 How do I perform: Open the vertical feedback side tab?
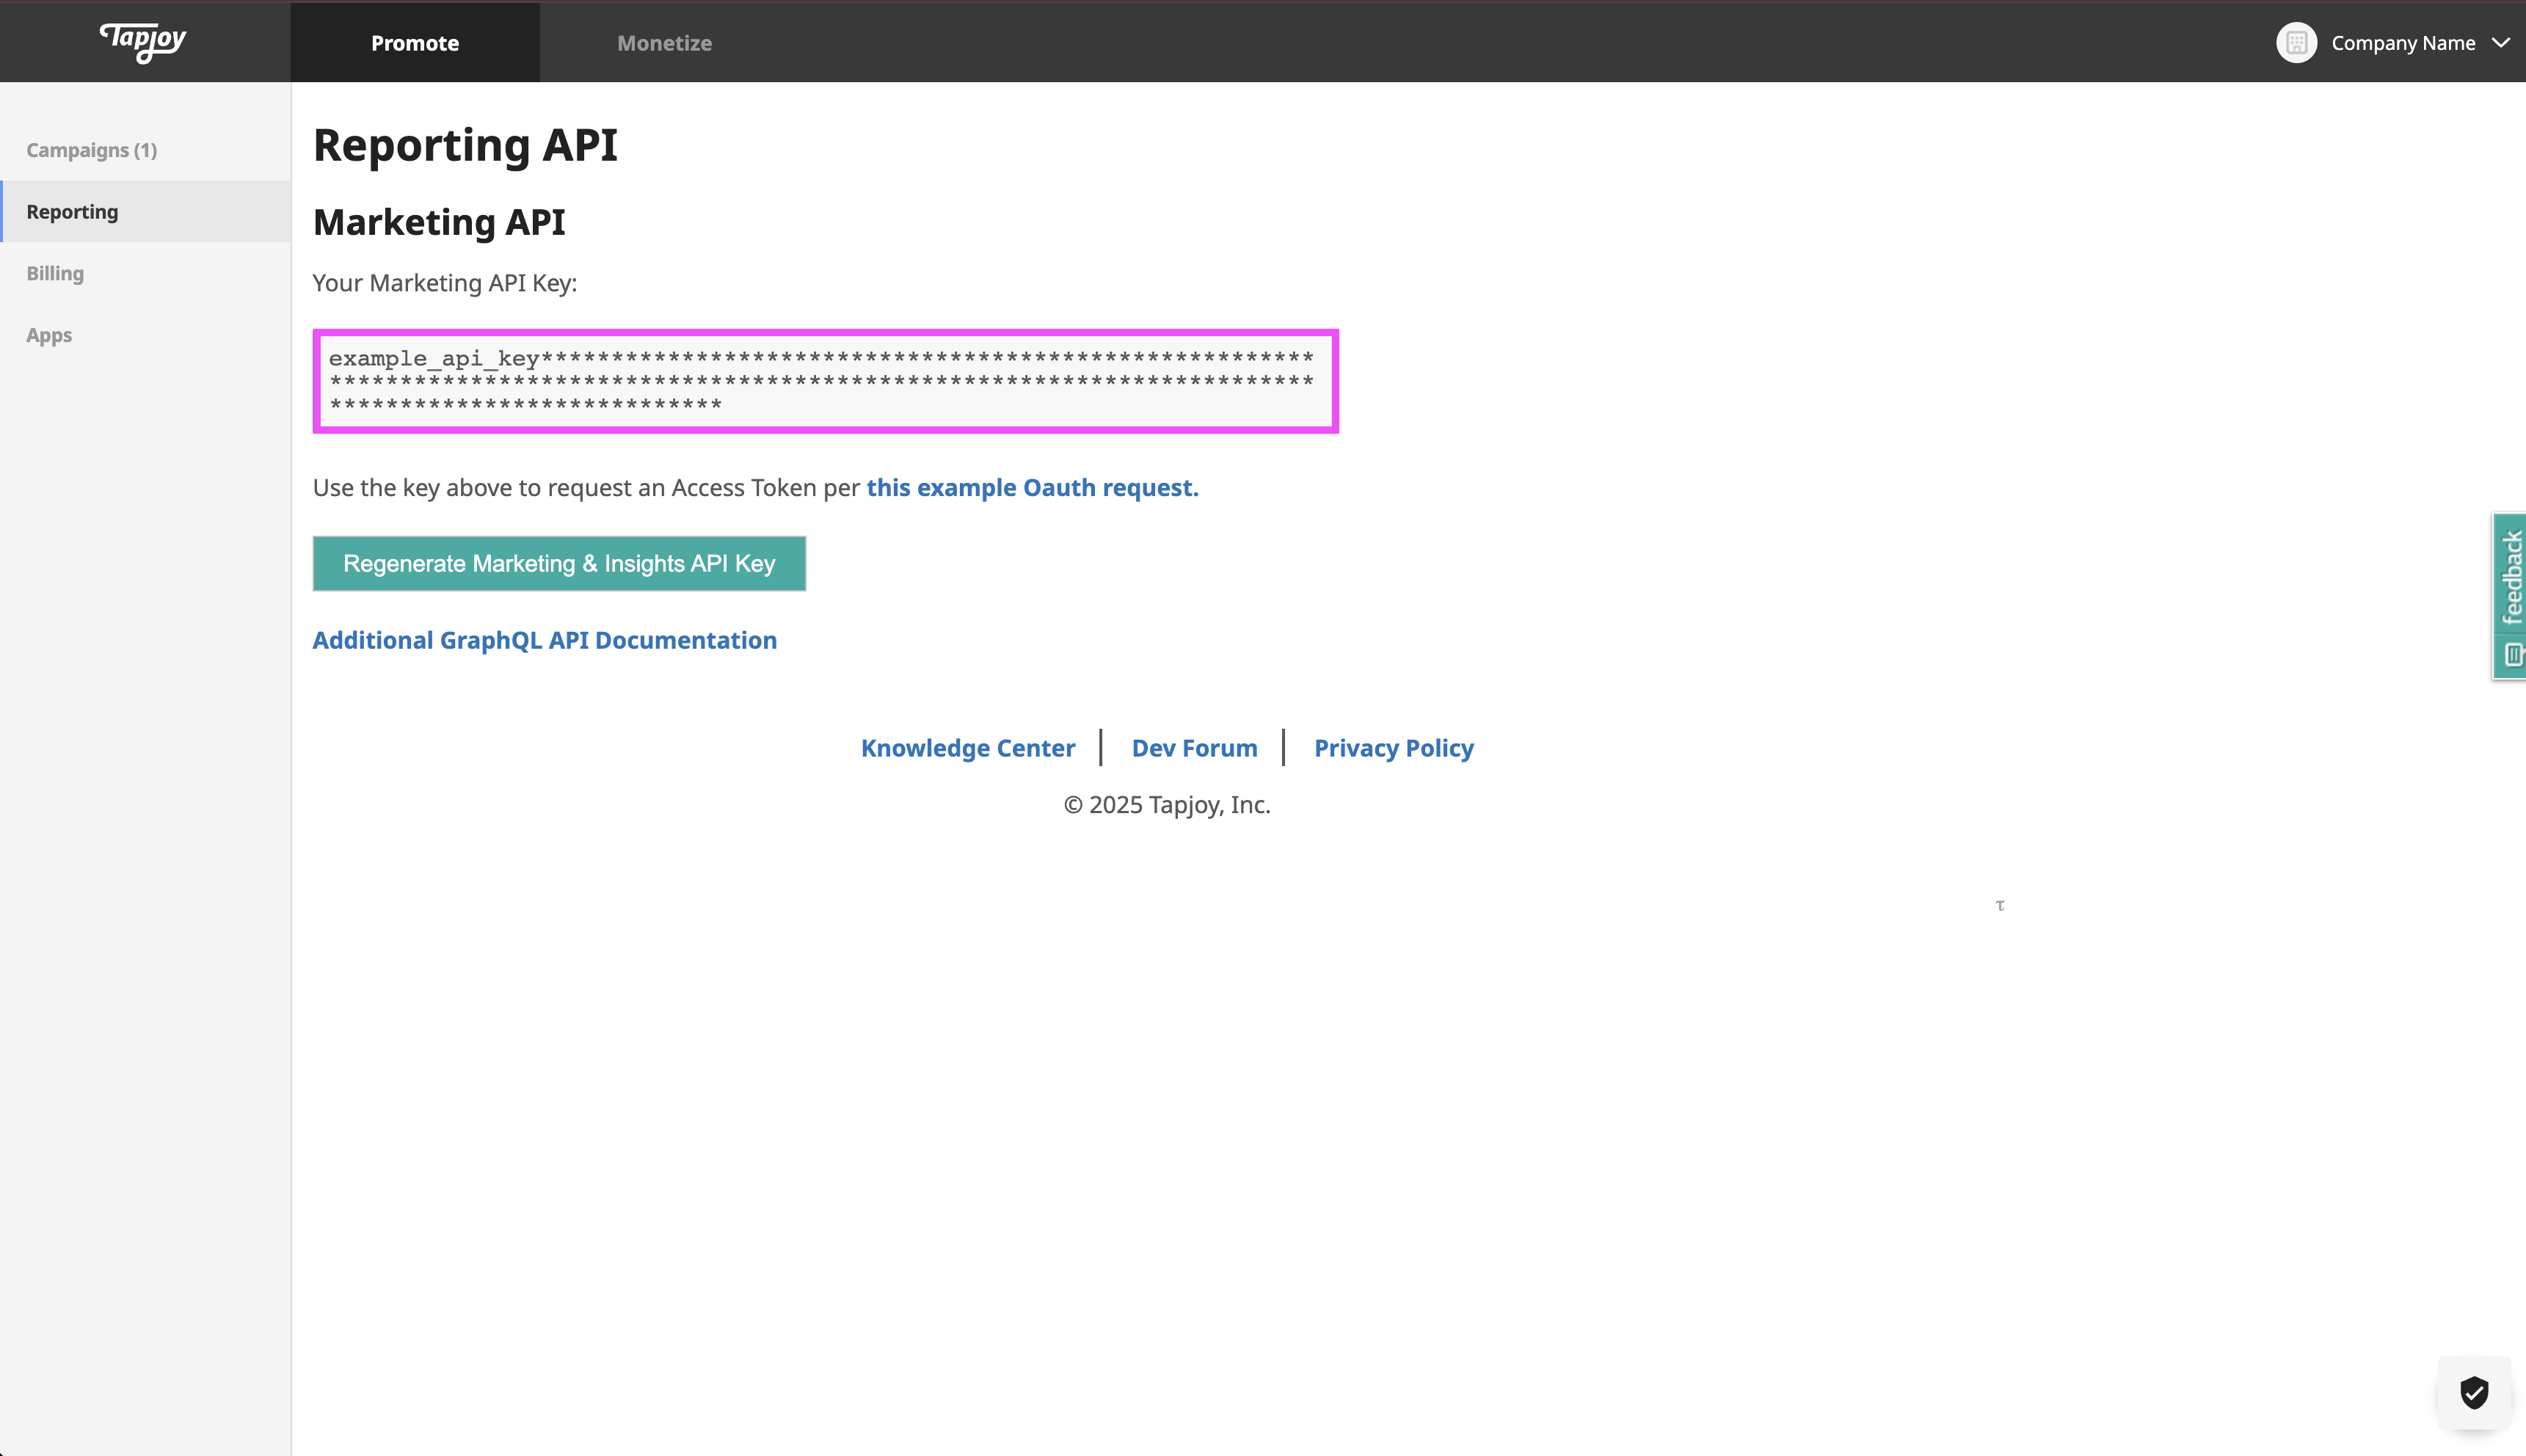click(2511, 578)
